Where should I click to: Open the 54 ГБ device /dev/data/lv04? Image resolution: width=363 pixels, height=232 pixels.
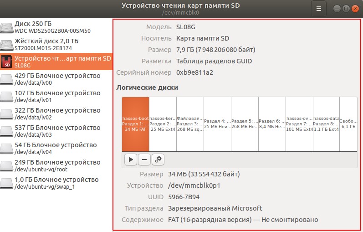point(57,148)
